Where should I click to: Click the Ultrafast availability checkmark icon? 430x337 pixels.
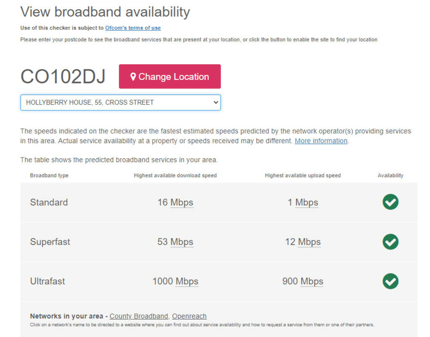coord(390,281)
